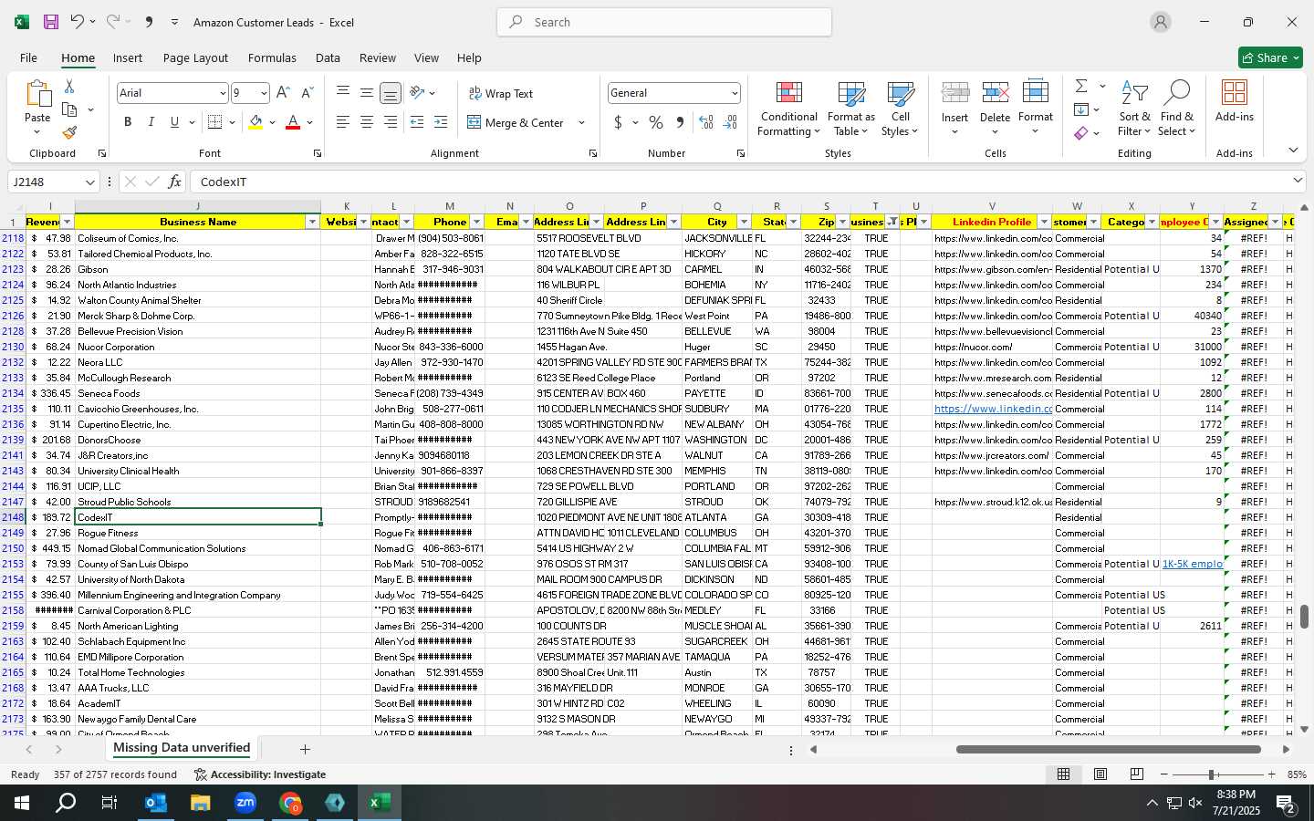1314x821 pixels.
Task: Click the horizontal scrollbar thumb
Action: (x=1108, y=749)
